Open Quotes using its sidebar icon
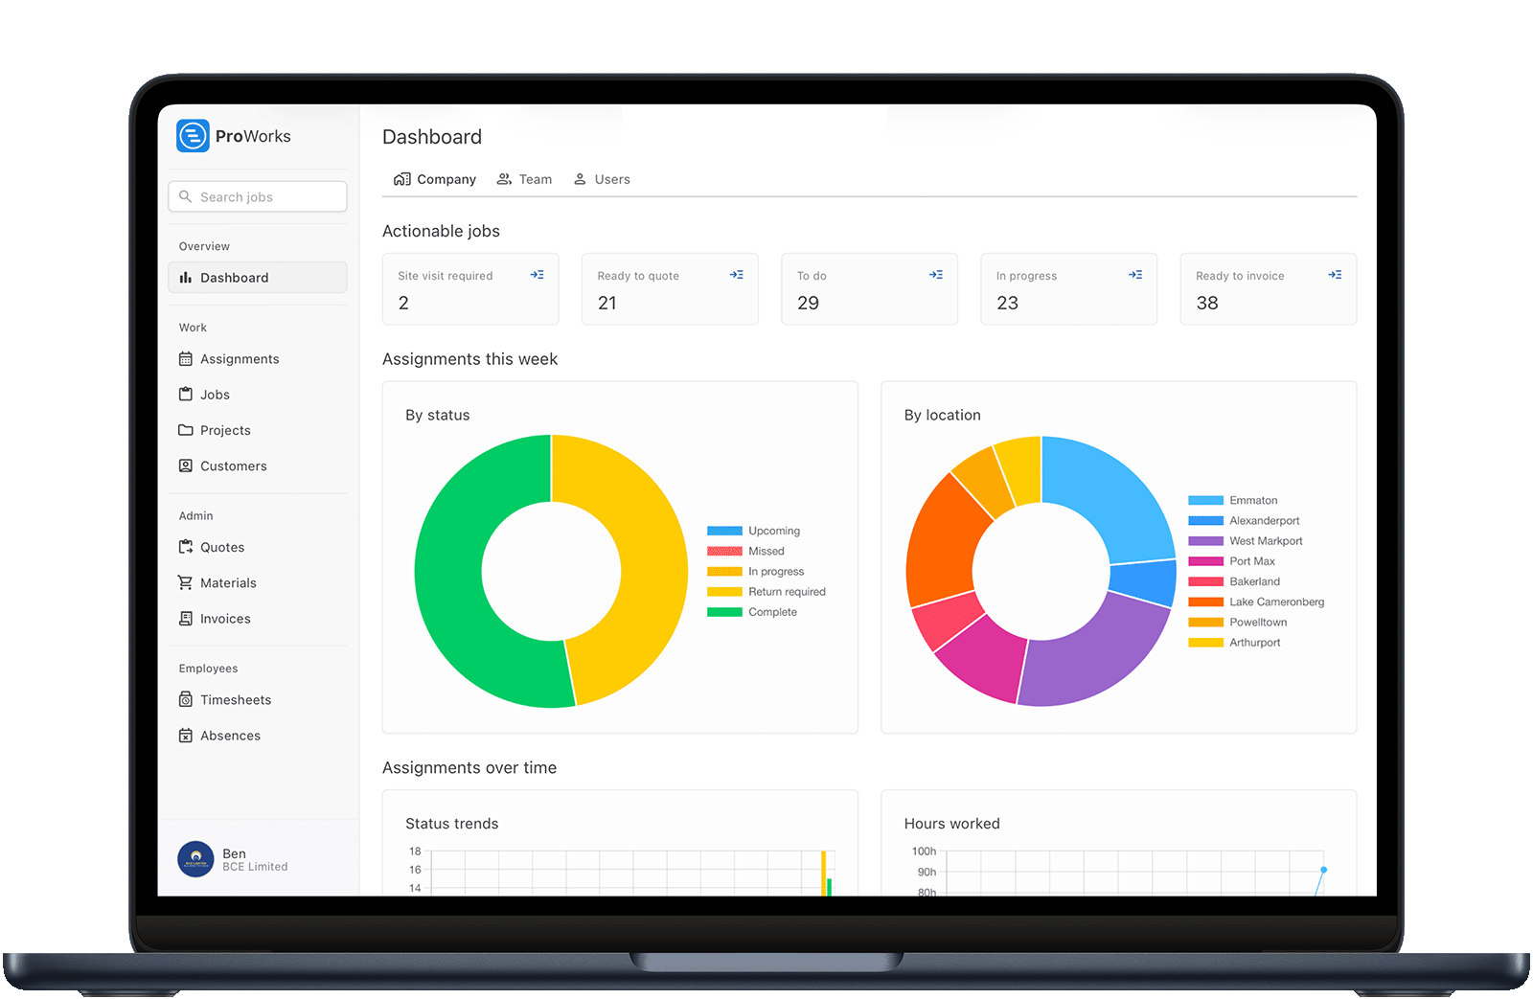The height and width of the screenshot is (999, 1533). 186,547
